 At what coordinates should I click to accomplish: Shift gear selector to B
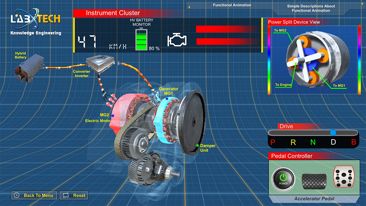tap(353, 142)
